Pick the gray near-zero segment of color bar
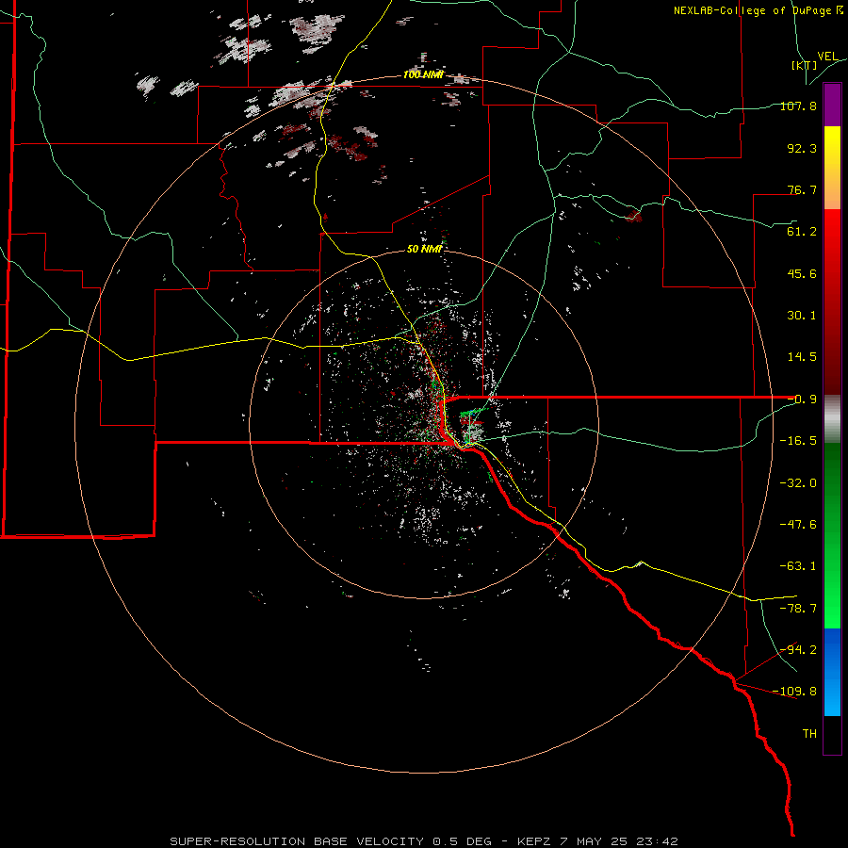 832,419
